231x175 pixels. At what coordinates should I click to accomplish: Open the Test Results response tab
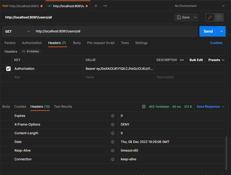click(x=63, y=107)
